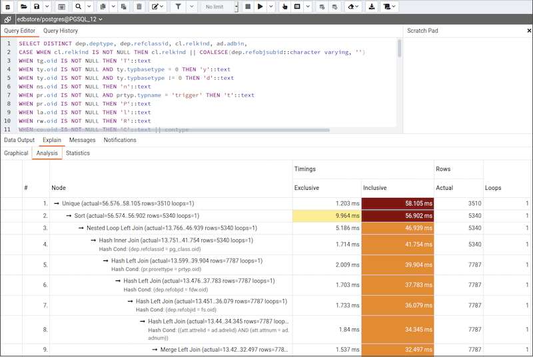Click the 58.105 ms inclusive timing cell
This screenshot has height=357, width=533.
point(397,203)
